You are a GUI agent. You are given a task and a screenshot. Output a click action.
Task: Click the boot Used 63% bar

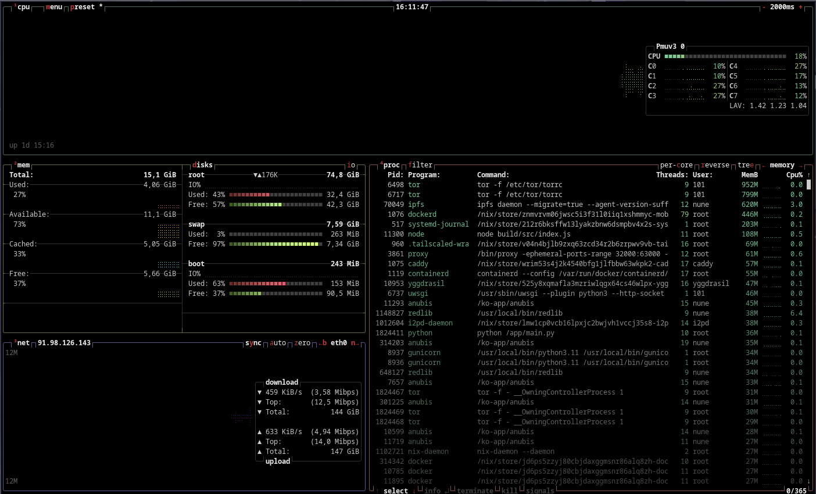coord(275,284)
